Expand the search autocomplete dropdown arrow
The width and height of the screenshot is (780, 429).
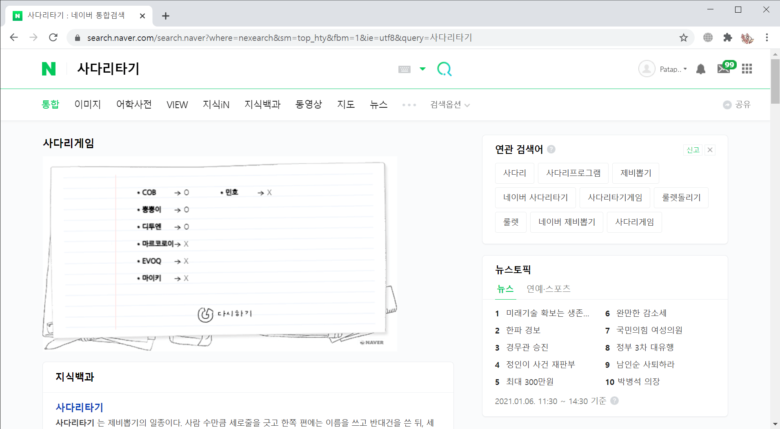422,69
